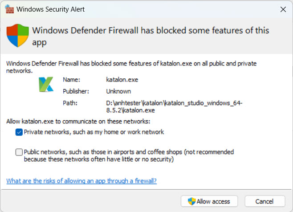293x212 pixels.
Task: Click the Name: field label
Action: click(71, 80)
